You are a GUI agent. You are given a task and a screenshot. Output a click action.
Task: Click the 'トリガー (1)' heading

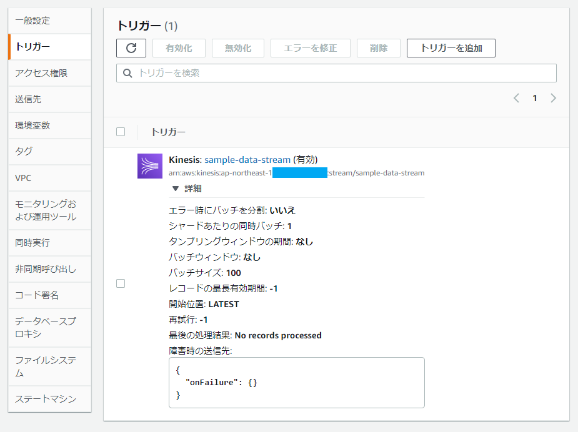pyautogui.click(x=147, y=26)
